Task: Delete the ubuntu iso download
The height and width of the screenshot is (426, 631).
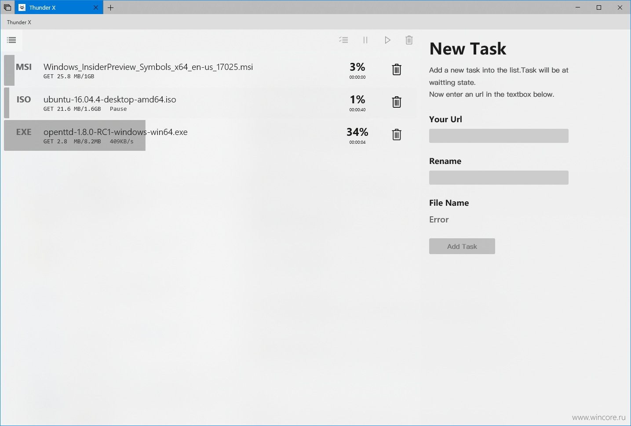Action: [x=397, y=102]
